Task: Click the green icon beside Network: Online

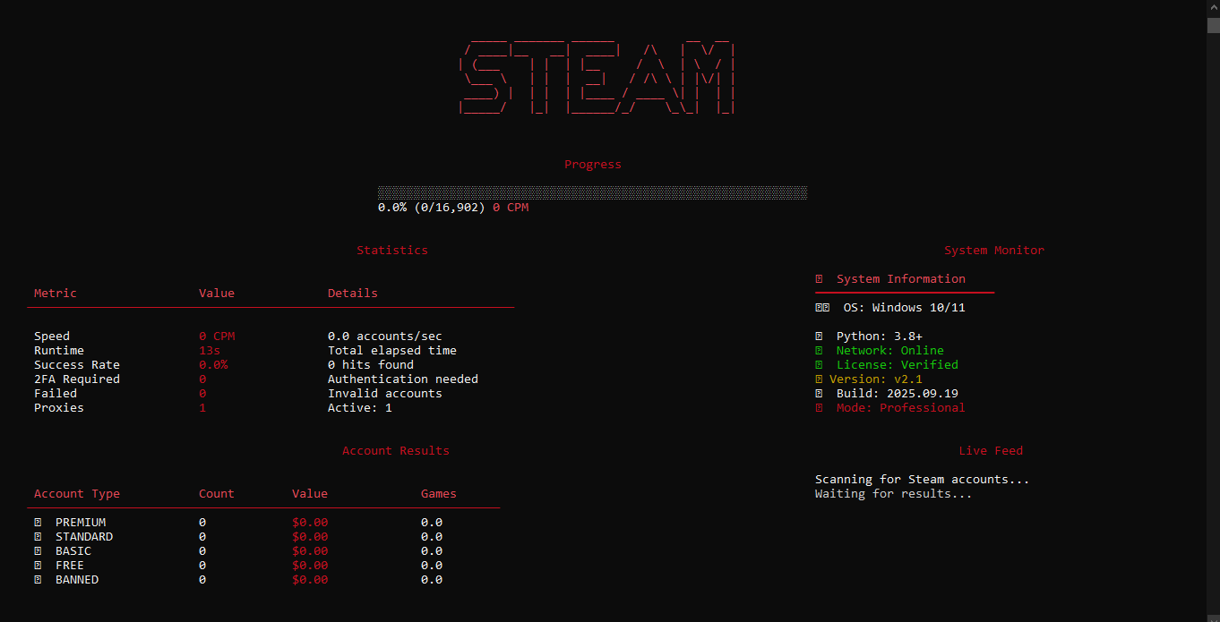Action: pos(819,351)
